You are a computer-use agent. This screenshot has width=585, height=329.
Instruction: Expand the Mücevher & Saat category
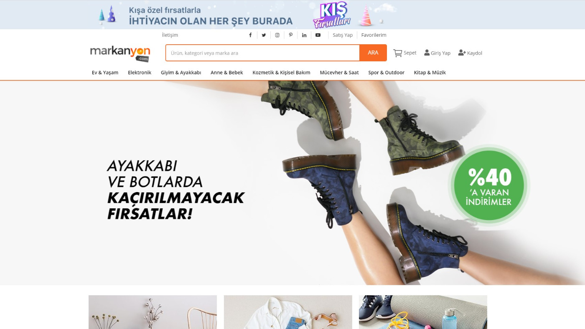pyautogui.click(x=339, y=72)
